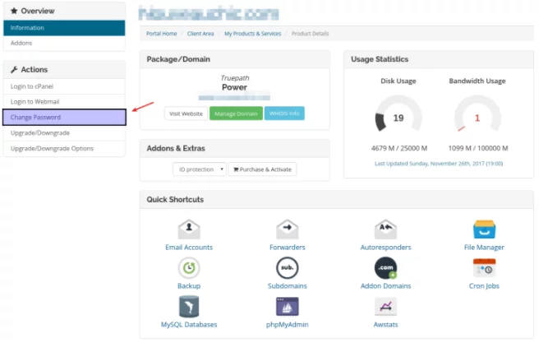The image size is (539, 343).
Task: Expand the ID protection addon dropdown
Action: pyautogui.click(x=197, y=169)
